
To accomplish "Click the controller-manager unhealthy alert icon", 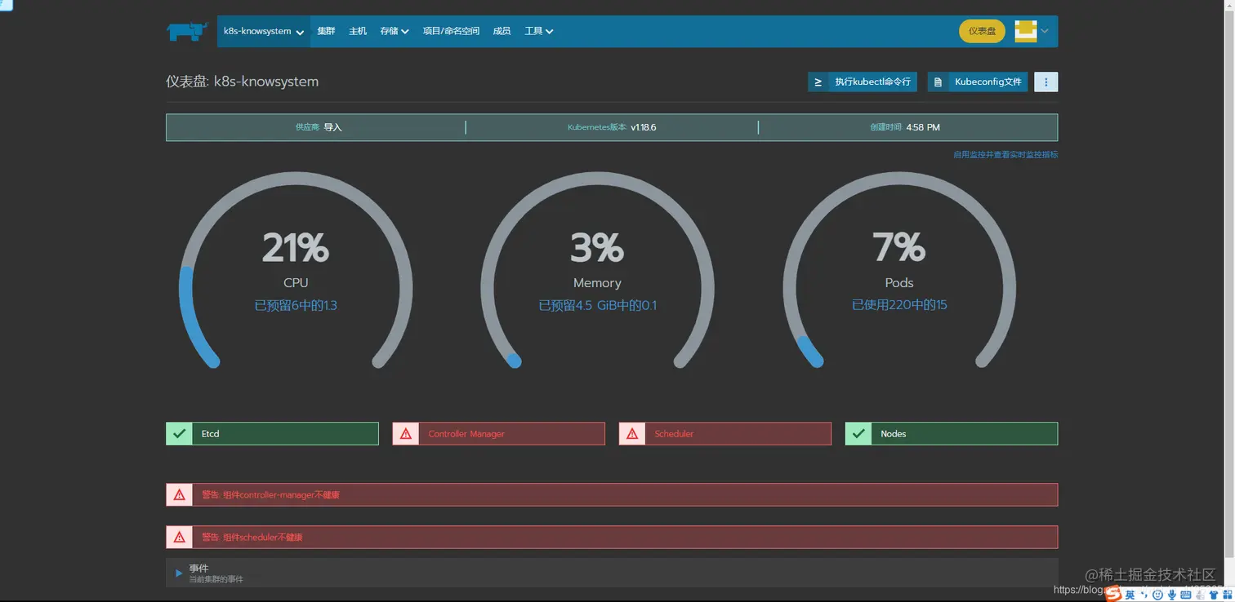I will point(179,494).
